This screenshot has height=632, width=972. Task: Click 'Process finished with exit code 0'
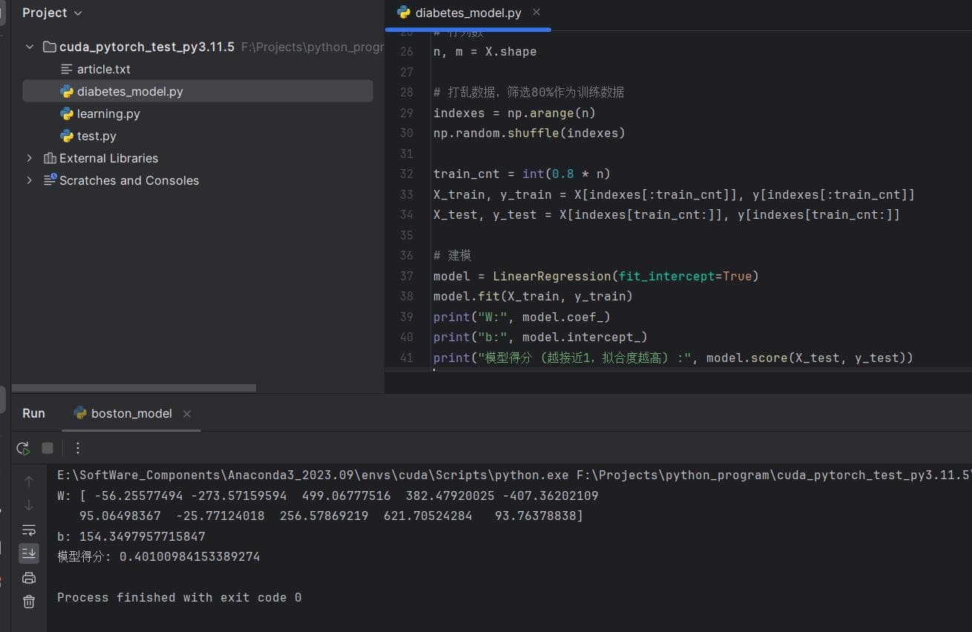180,597
